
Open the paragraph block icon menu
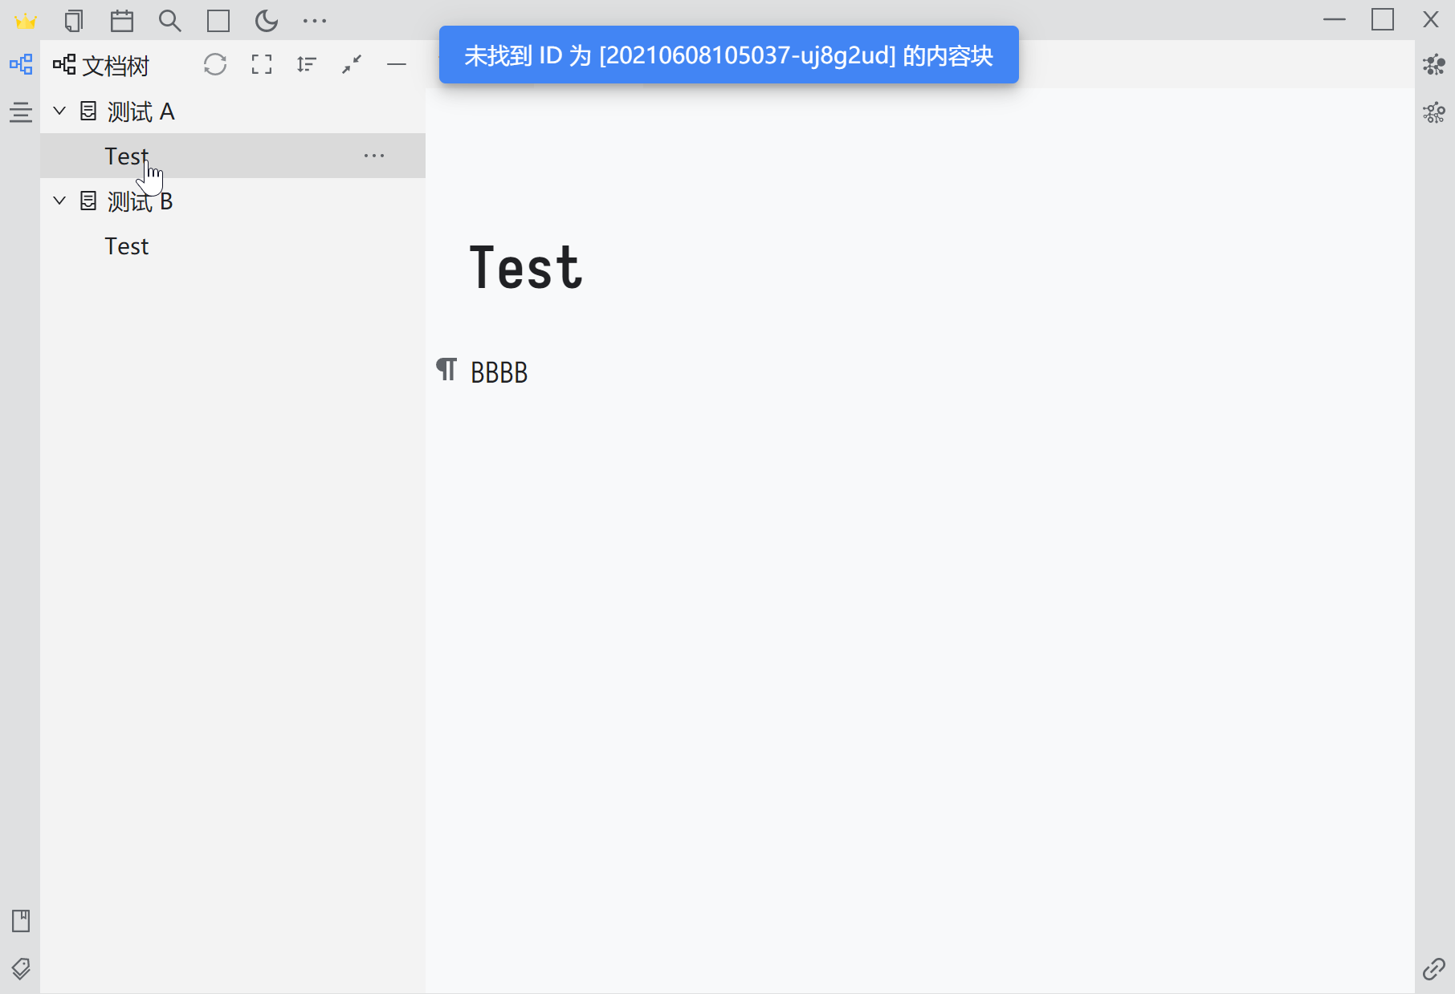pos(446,370)
